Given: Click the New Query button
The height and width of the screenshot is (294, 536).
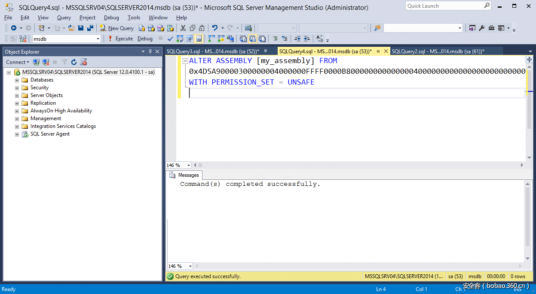Looking at the screenshot, I should pyautogui.click(x=117, y=28).
